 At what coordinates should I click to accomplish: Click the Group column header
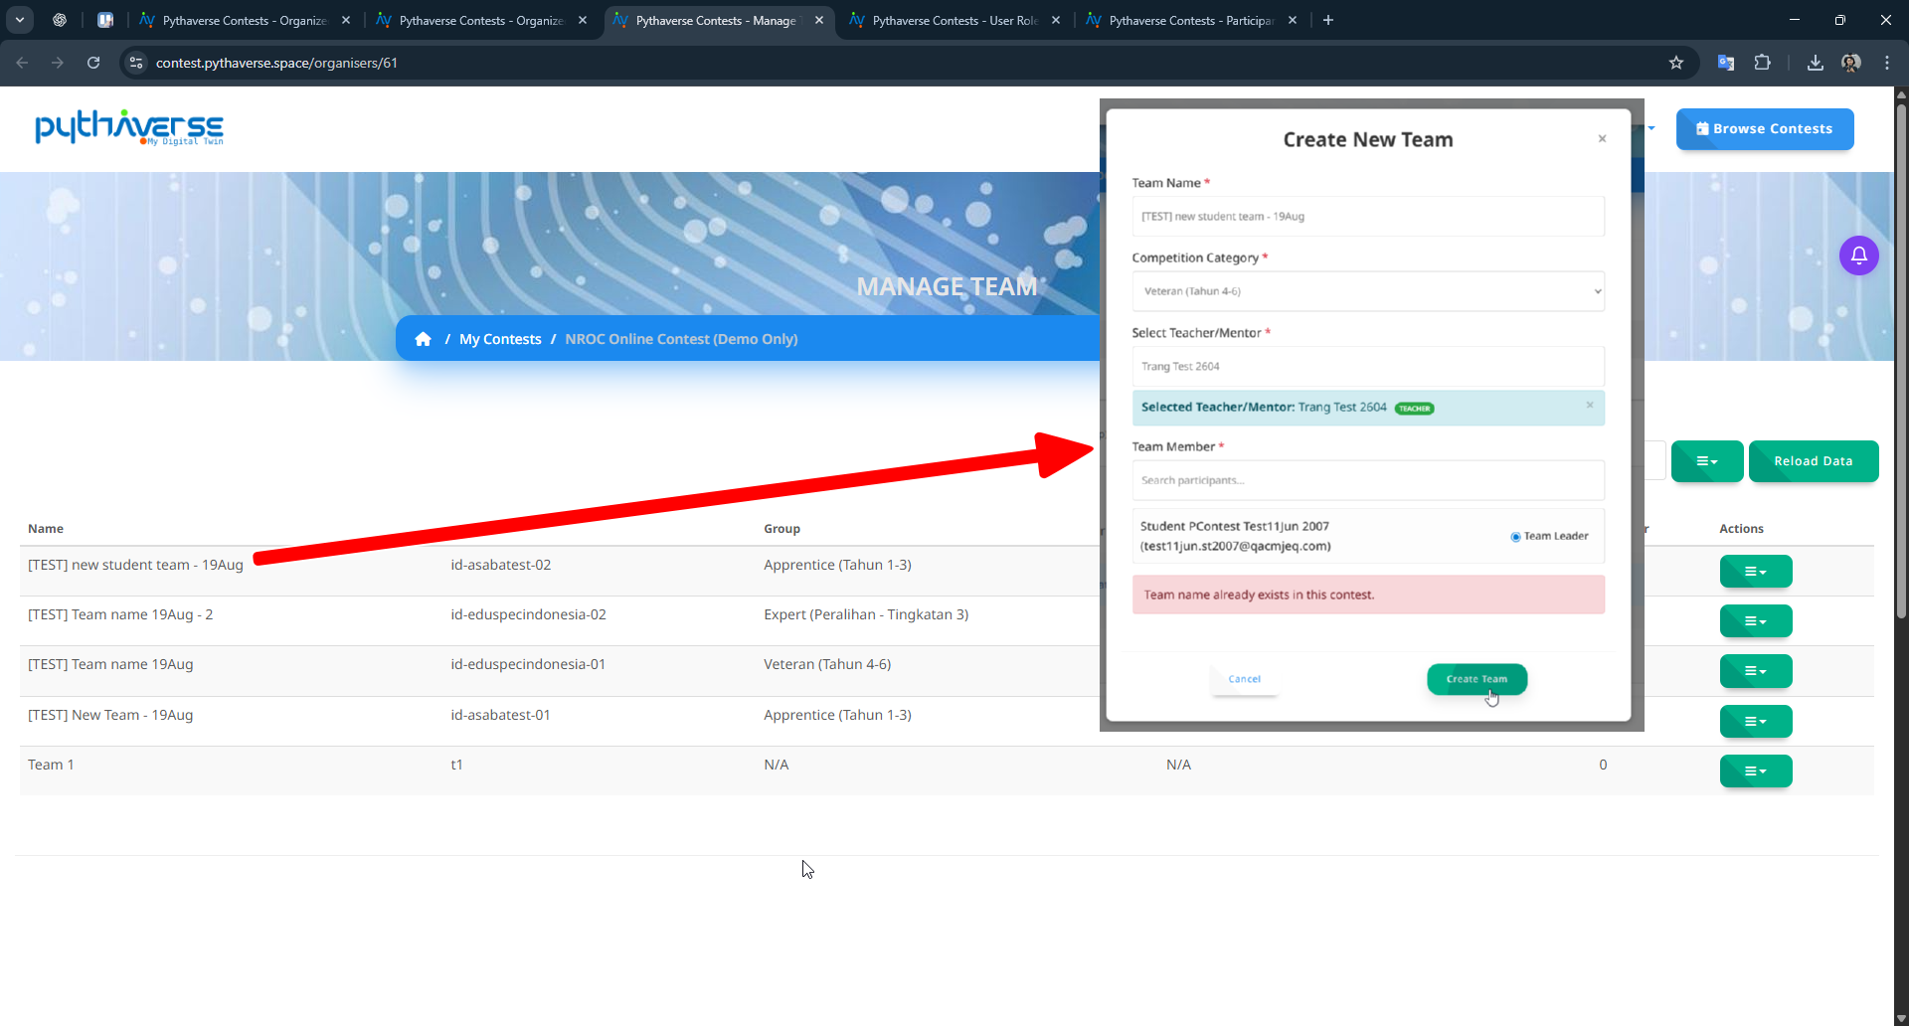coord(781,529)
